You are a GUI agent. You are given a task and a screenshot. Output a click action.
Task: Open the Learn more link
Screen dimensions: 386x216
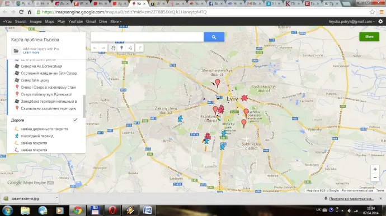[31, 52]
